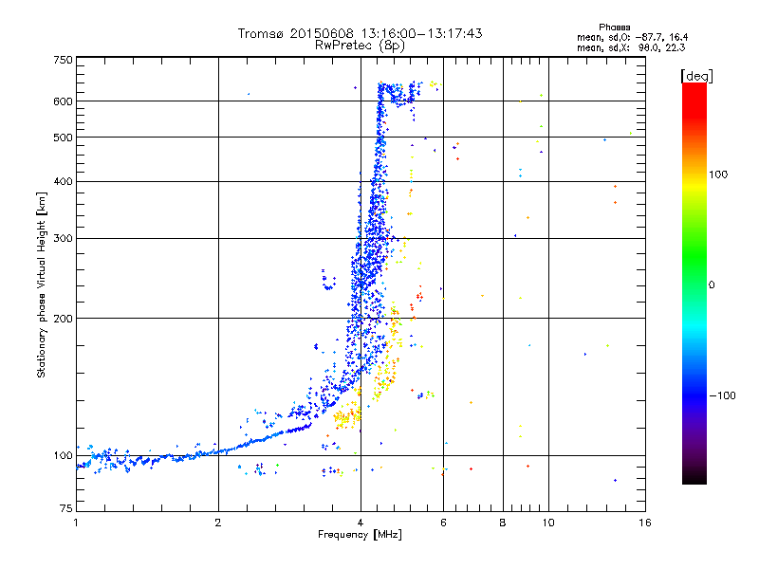Click the colorbar tick label '-100'
Screen dimensions: 759x569
[x=722, y=395]
